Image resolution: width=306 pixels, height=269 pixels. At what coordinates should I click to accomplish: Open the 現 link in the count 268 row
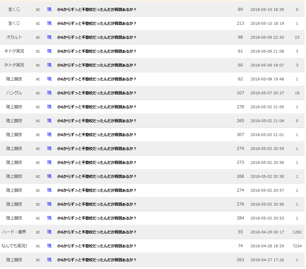(49, 176)
